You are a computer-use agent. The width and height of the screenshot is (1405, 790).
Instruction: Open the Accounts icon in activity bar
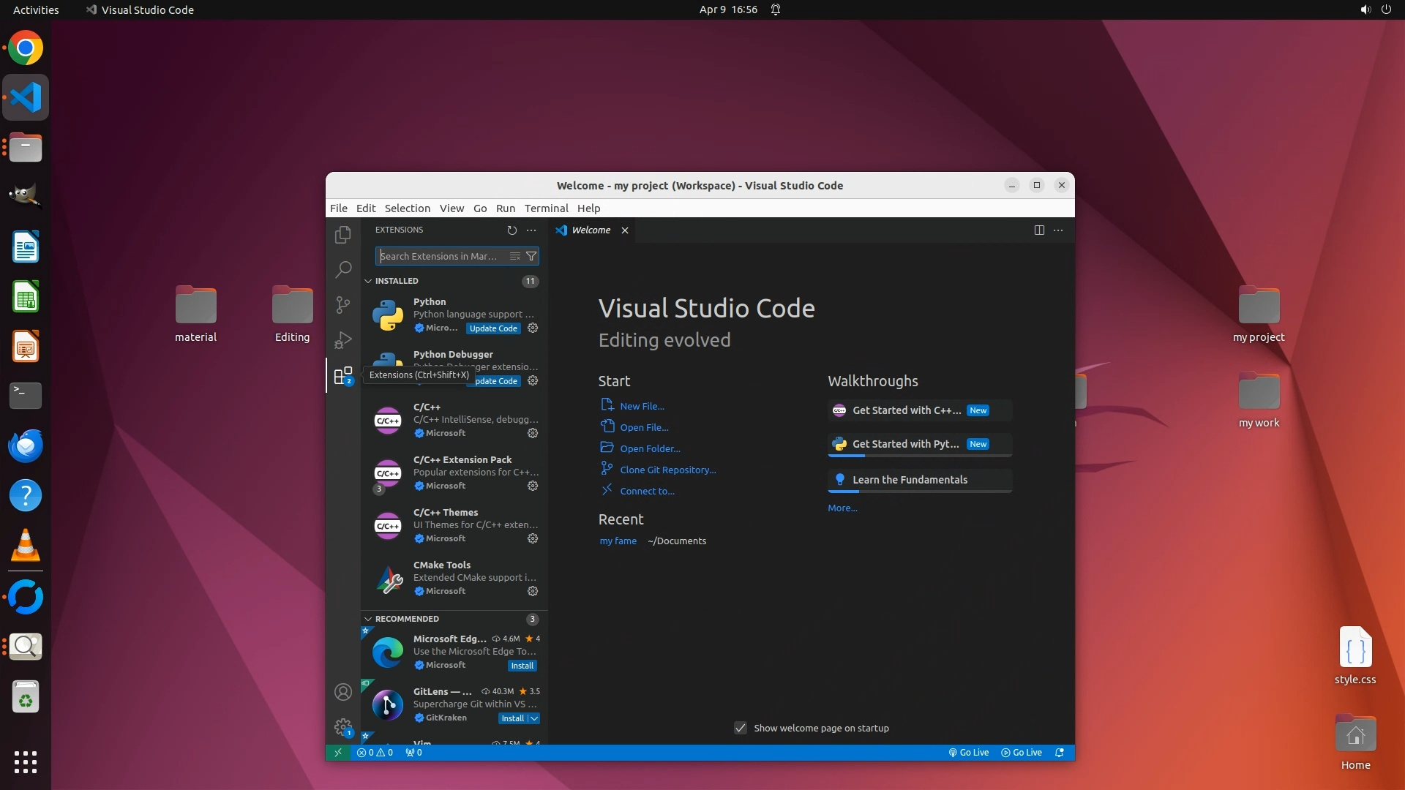[x=342, y=692]
